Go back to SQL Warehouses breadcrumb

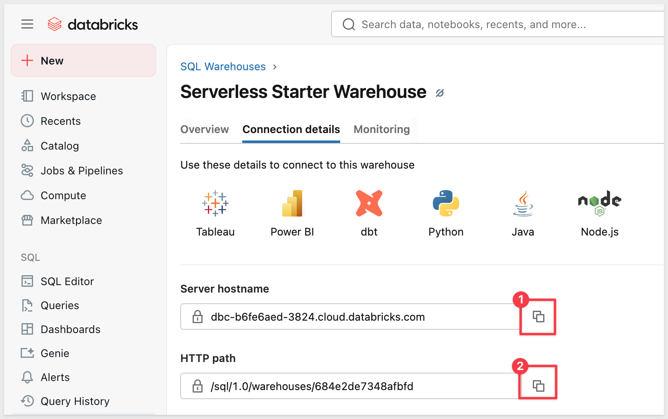223,67
